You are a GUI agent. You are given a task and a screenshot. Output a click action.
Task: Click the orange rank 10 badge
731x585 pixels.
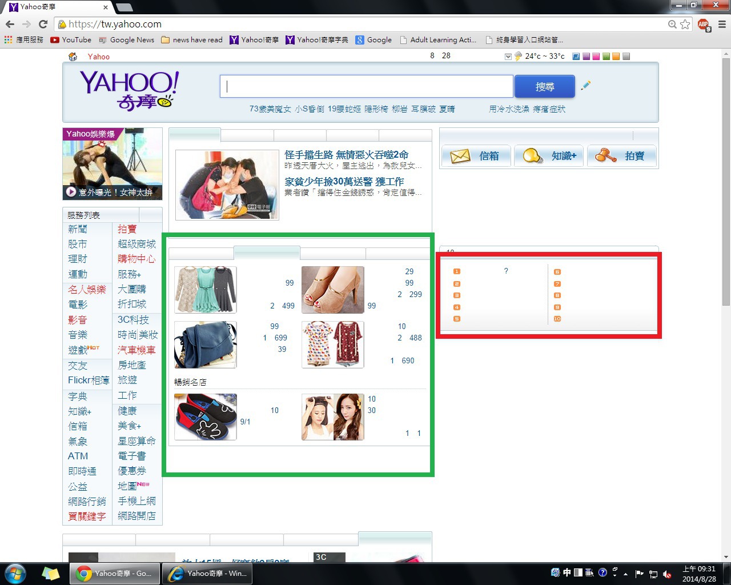[557, 319]
